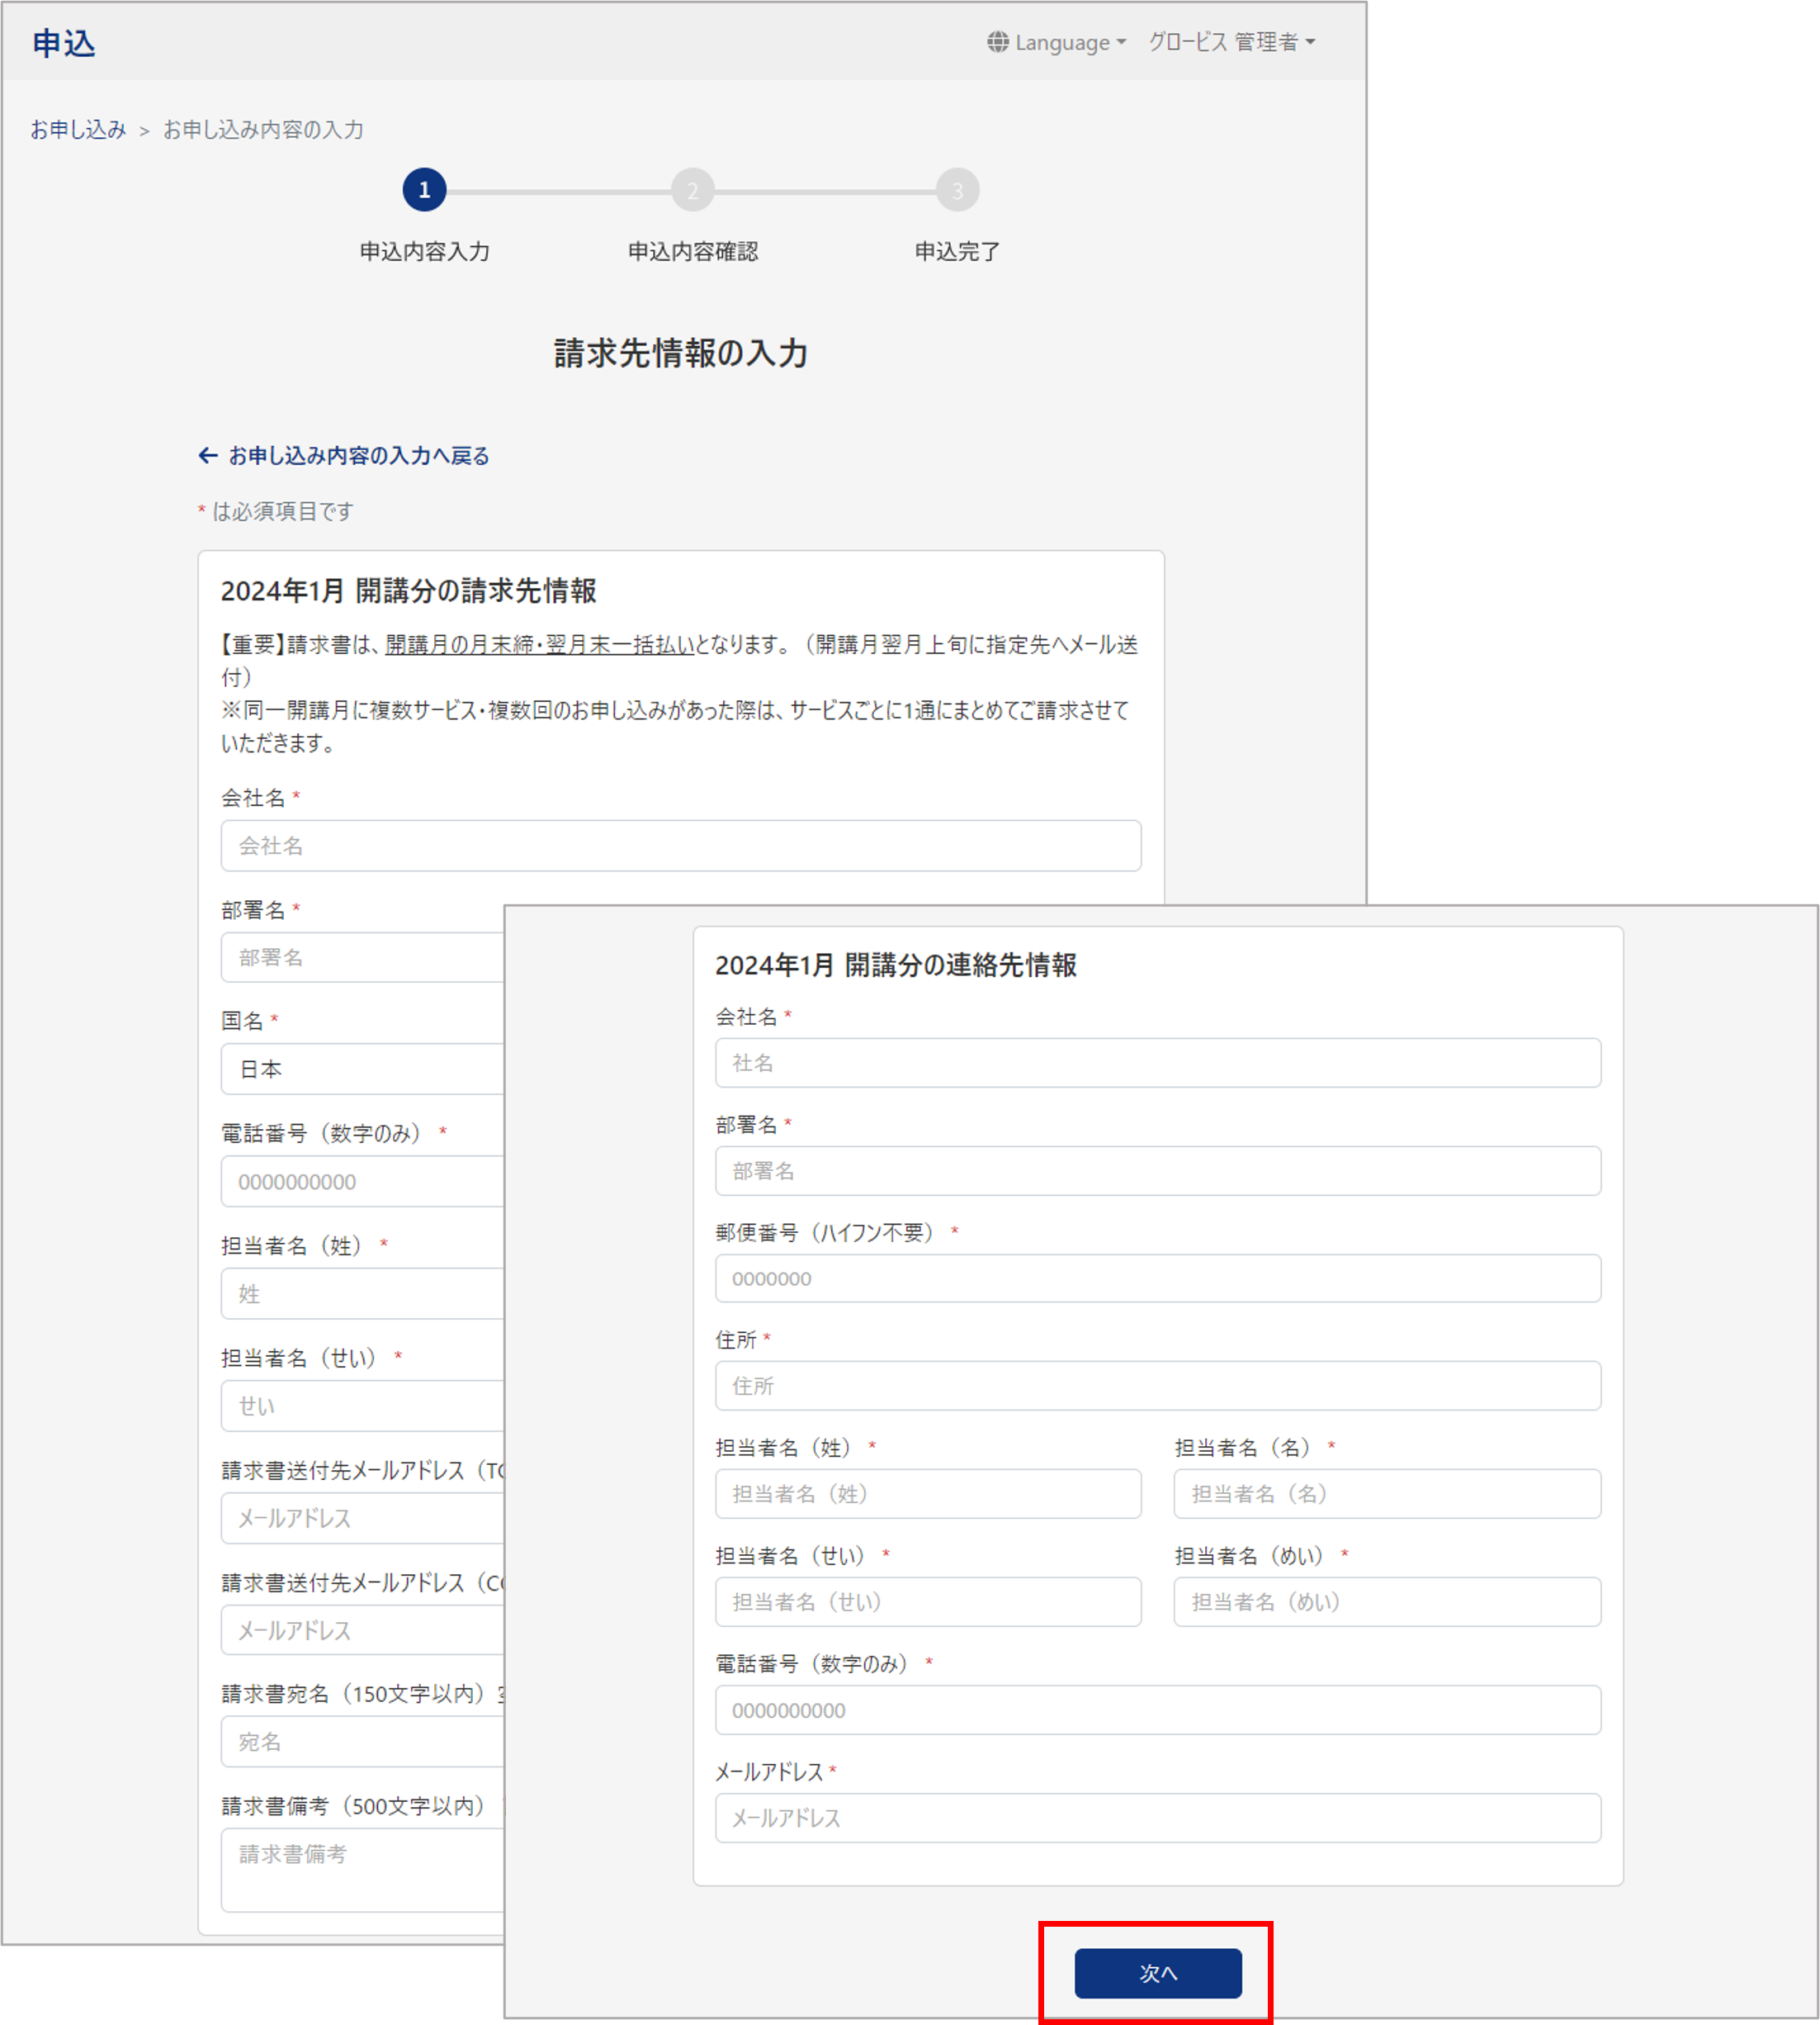
Task: Focus the 担当者名（めい） input field
Action: (1386, 1603)
